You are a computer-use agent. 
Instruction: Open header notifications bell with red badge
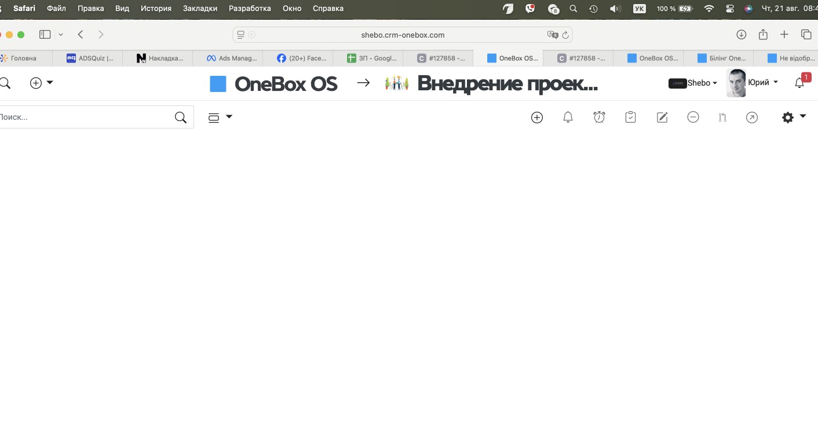point(800,83)
